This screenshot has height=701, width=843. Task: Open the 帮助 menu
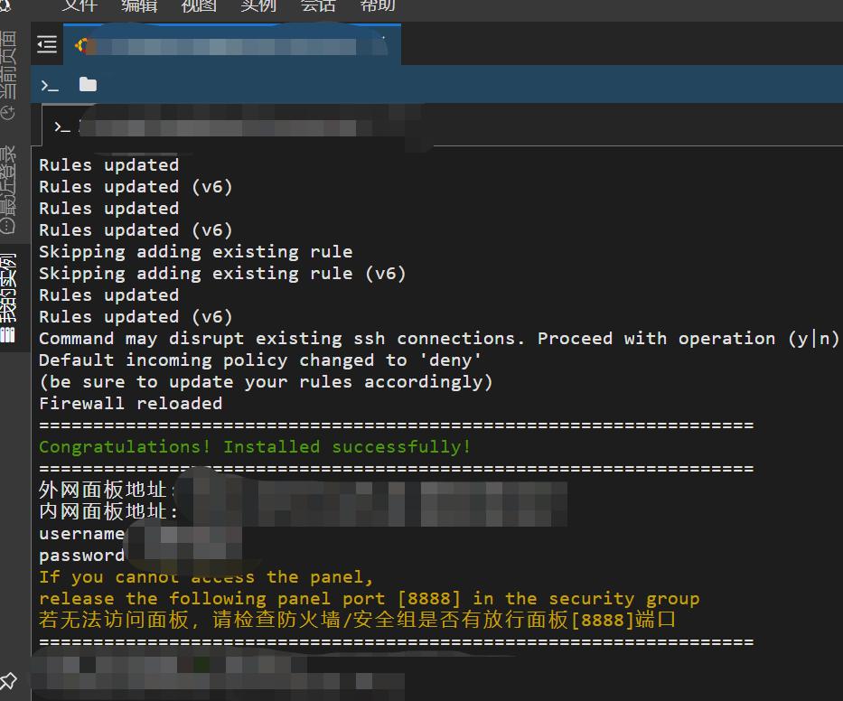378,5
